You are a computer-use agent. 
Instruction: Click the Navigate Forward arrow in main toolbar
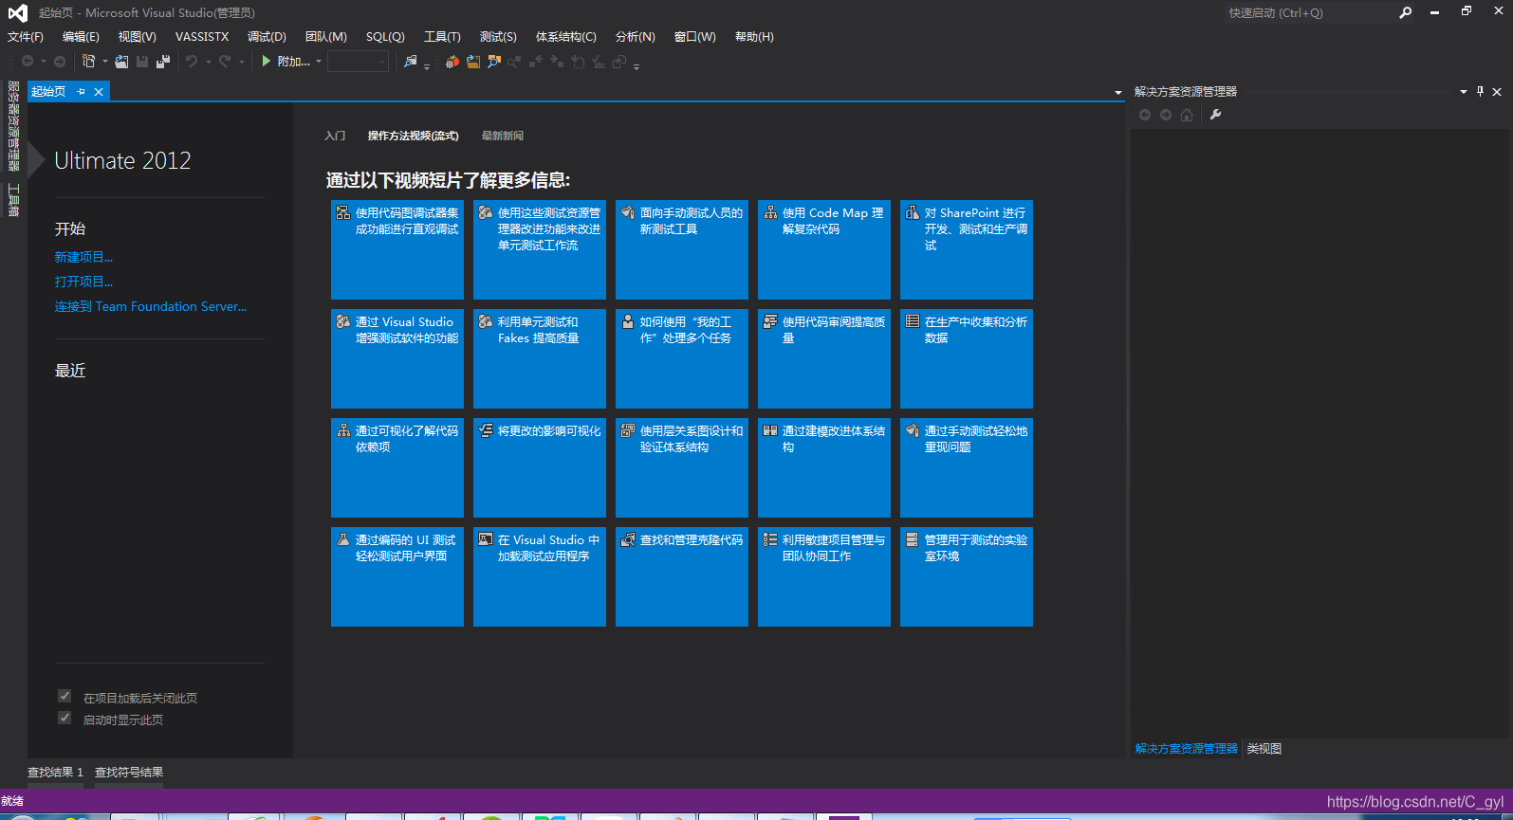[x=60, y=62]
